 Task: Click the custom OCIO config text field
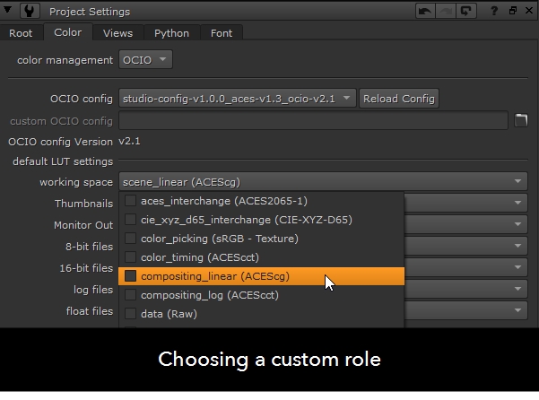click(313, 120)
